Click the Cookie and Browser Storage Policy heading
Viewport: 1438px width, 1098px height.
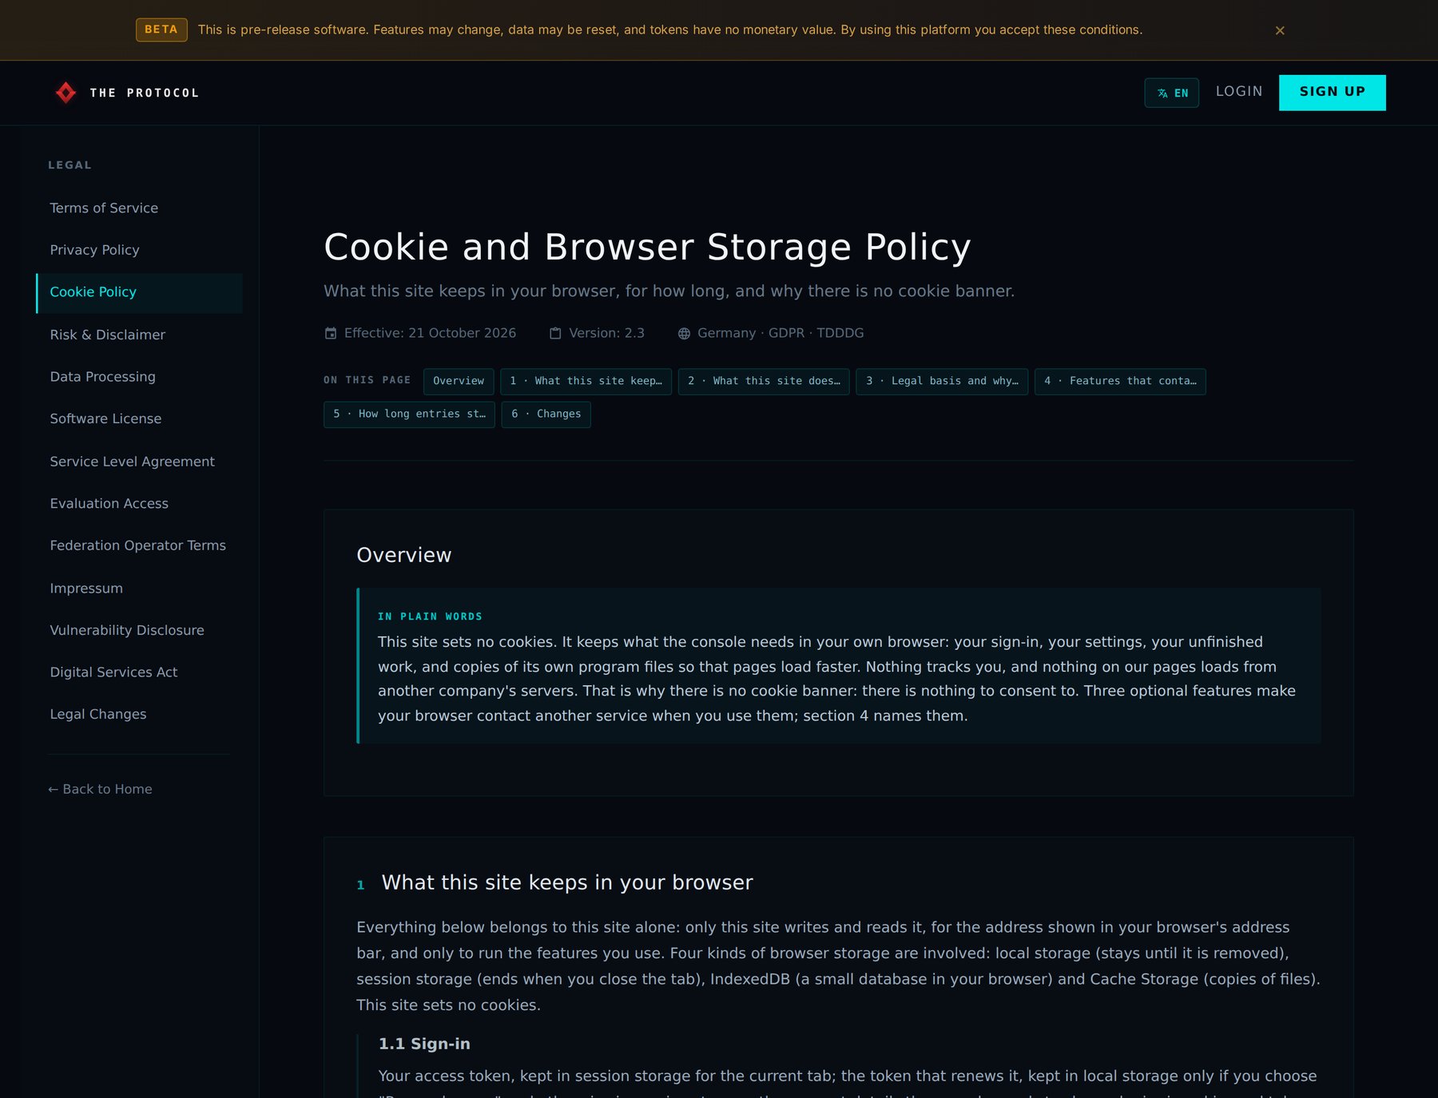647,247
